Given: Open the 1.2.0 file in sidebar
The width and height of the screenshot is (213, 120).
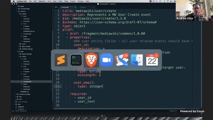Looking at the screenshot, I should (x=25, y=74).
